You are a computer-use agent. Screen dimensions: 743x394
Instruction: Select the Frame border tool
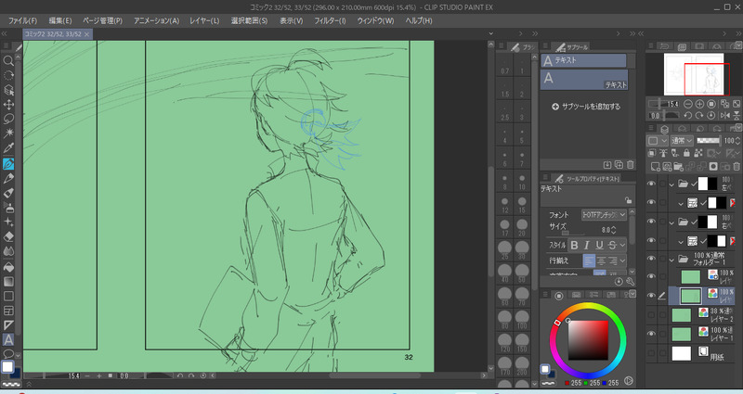coord(8,311)
